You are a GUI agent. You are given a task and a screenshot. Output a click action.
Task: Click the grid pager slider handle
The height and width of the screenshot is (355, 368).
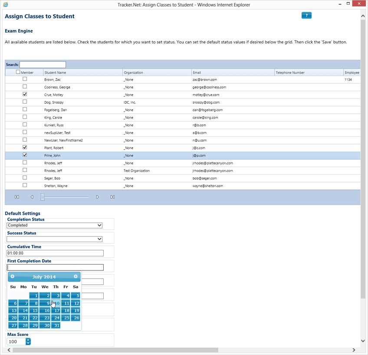(x=43, y=197)
